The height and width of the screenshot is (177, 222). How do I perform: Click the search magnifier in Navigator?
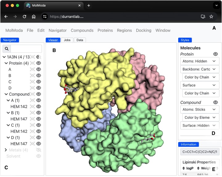(6, 49)
